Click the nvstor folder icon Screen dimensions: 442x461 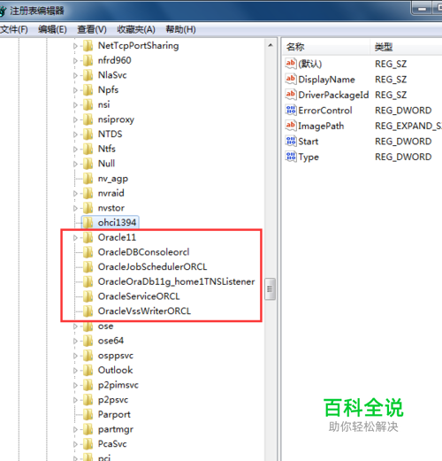pyautogui.click(x=88, y=208)
